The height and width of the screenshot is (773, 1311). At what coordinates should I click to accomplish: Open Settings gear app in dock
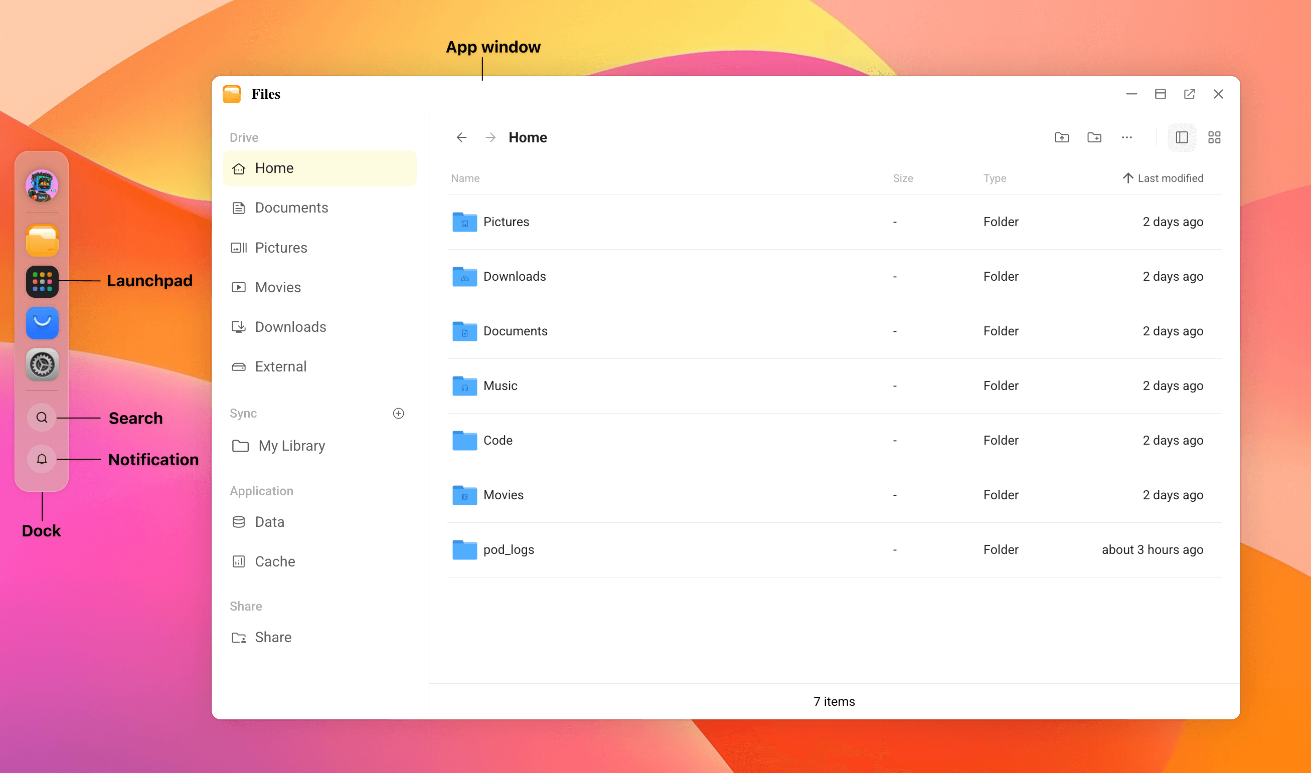tap(42, 364)
